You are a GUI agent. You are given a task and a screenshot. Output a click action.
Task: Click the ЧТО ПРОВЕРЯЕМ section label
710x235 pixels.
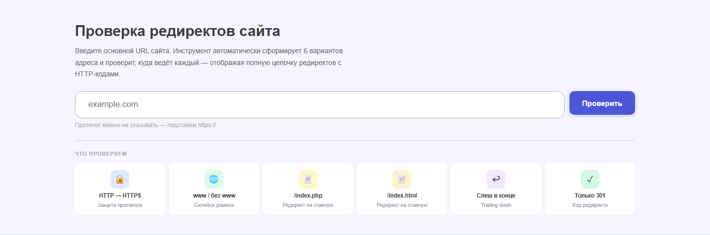101,154
